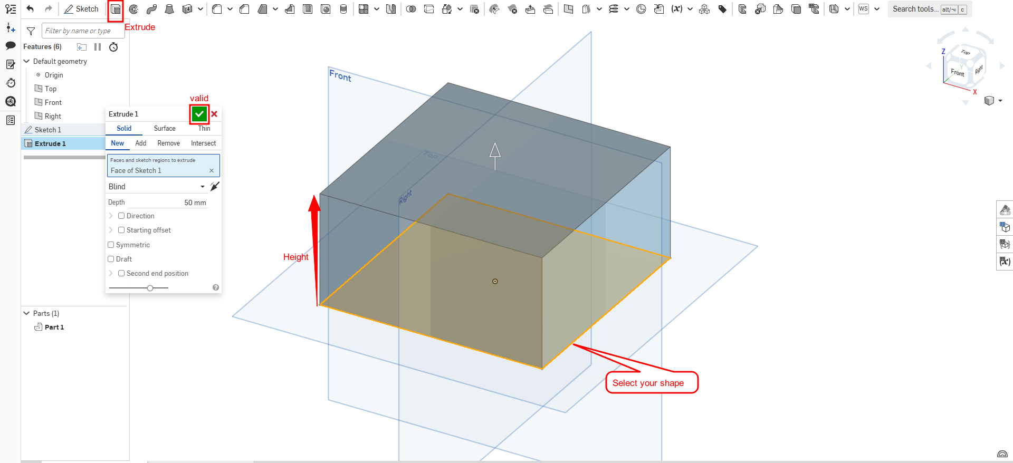The height and width of the screenshot is (463, 1013).
Task: Select the Mirror tool
Action: pos(391,9)
